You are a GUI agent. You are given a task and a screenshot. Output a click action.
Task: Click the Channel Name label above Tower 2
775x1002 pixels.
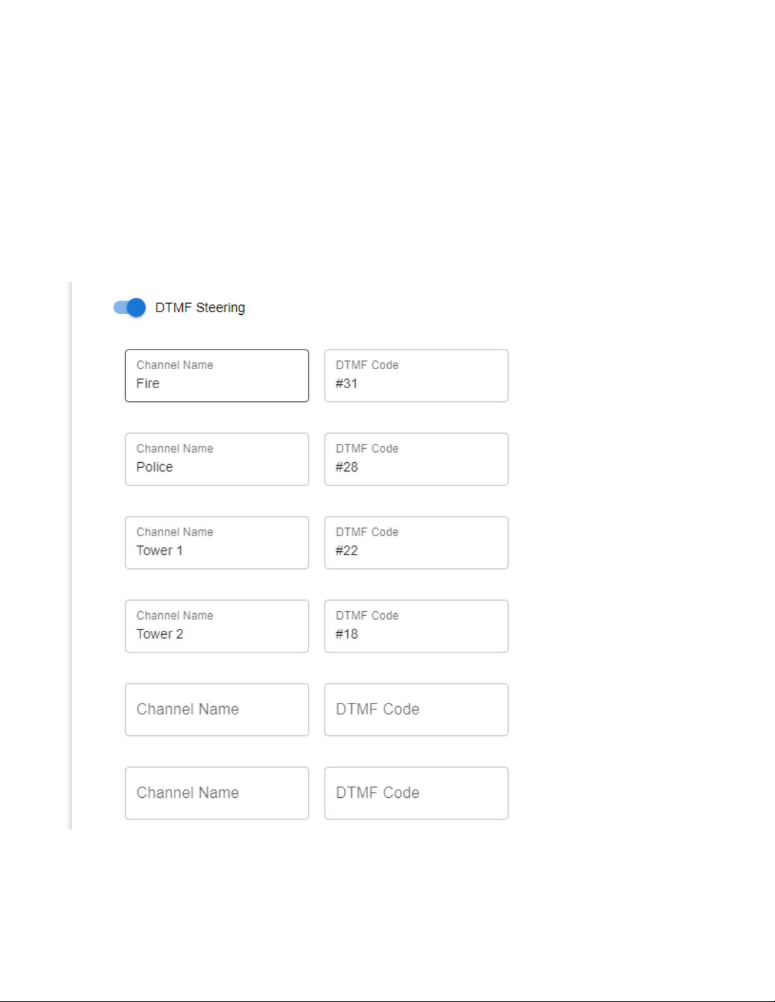175,615
